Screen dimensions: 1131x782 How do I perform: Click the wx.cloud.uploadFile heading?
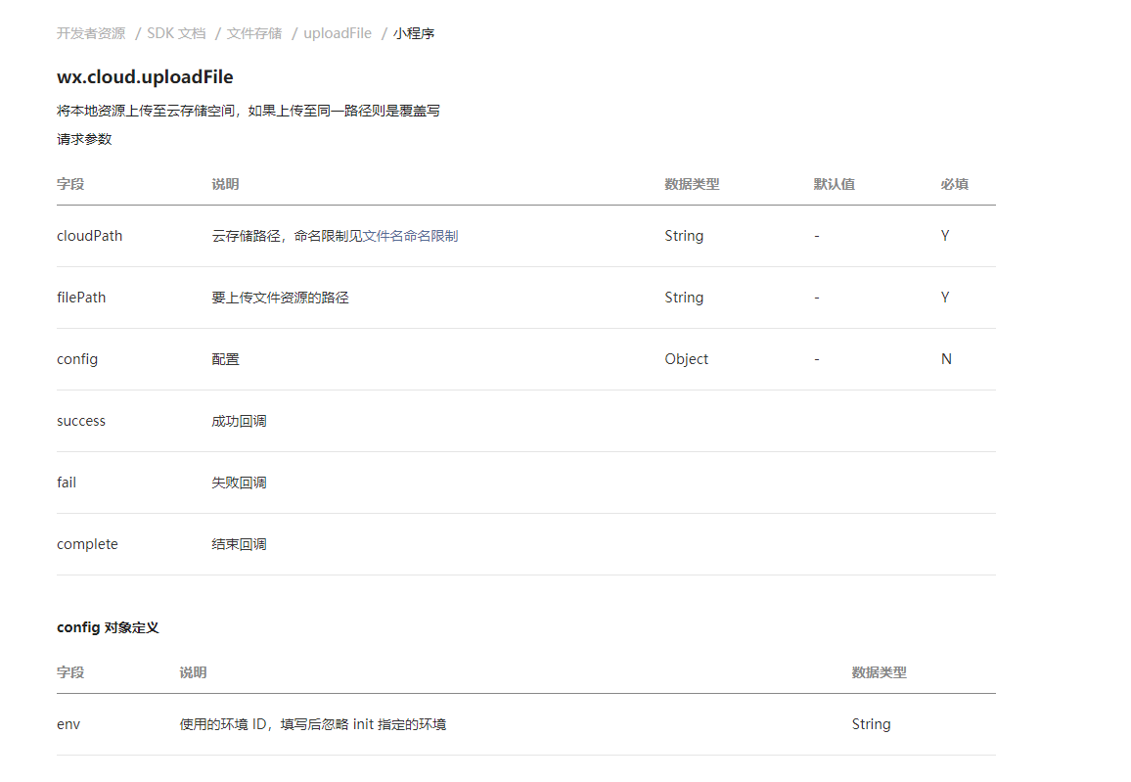pyautogui.click(x=145, y=77)
